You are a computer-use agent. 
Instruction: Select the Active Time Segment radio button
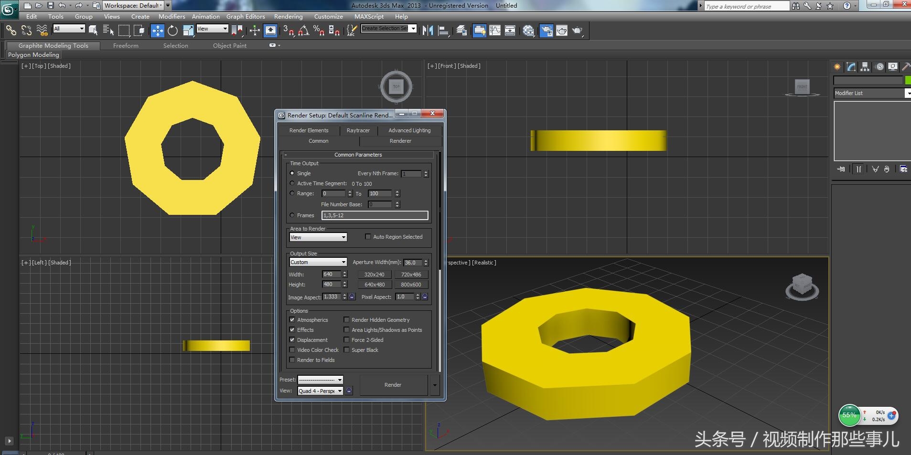(292, 183)
